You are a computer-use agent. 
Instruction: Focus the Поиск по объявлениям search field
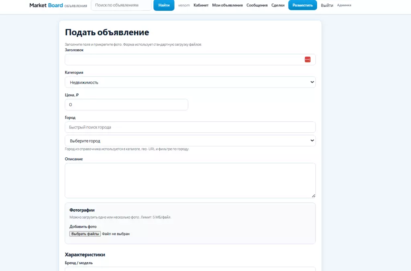(121, 5)
